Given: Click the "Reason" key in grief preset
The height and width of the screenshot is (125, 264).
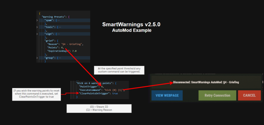Looking at the screenshot, I should (53, 44).
